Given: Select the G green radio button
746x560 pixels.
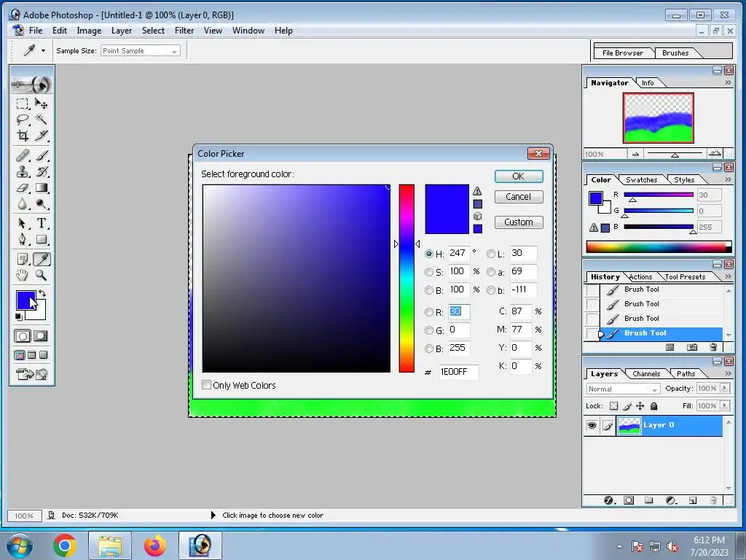Looking at the screenshot, I should pos(428,330).
